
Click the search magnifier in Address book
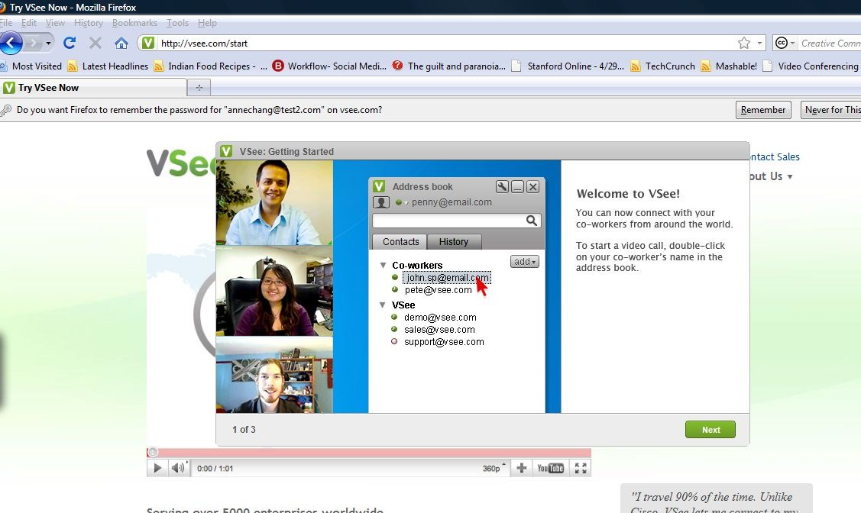point(532,221)
